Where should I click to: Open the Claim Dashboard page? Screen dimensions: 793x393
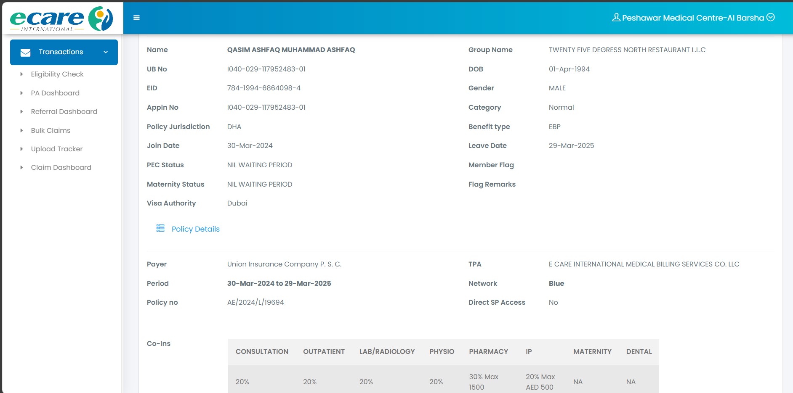click(x=61, y=167)
